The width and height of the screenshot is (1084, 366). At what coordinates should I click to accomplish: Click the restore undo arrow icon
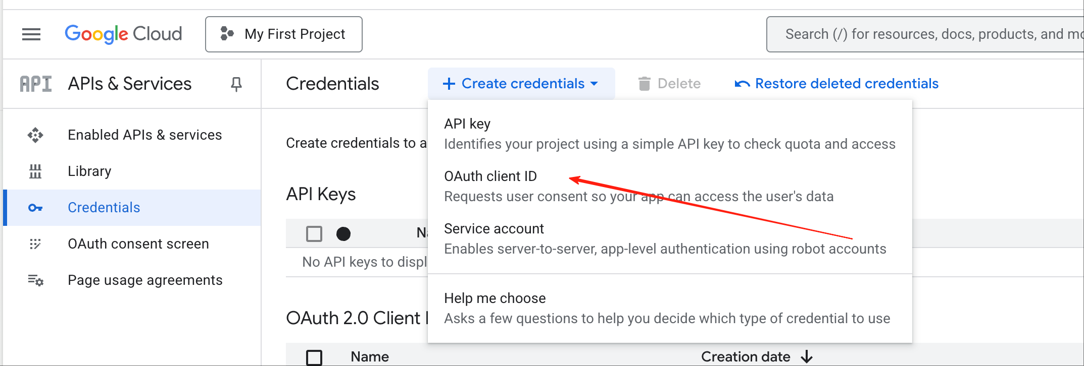coord(742,84)
